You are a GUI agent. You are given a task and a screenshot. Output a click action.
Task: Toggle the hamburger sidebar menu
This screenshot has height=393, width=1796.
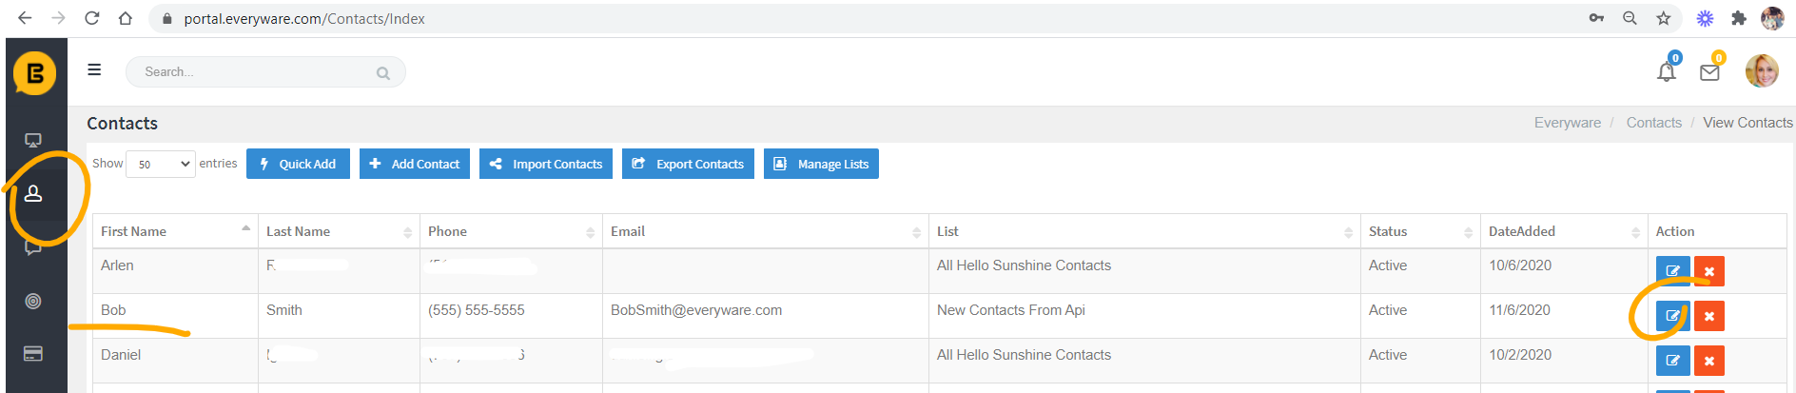click(x=94, y=69)
